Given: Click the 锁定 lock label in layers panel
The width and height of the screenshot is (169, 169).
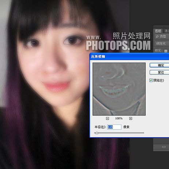Looking at the screenshot, I should [x=159, y=50].
